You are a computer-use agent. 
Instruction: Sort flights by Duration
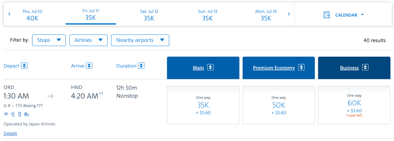(x=141, y=66)
